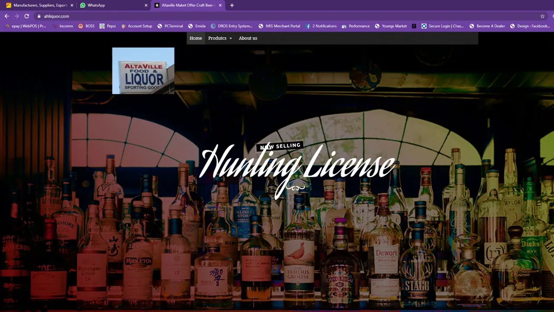Open the NRS Merchant Portal bookmark

[x=279, y=26]
